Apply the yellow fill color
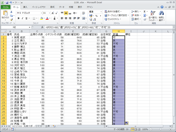Image resolution: width=176 pixels, height=132 pixels. 42,18
